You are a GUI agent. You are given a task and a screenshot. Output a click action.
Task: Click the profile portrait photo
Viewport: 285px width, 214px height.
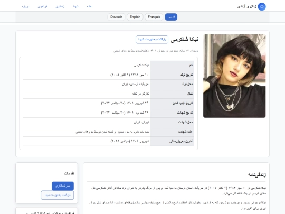pyautogui.click(x=234, y=76)
